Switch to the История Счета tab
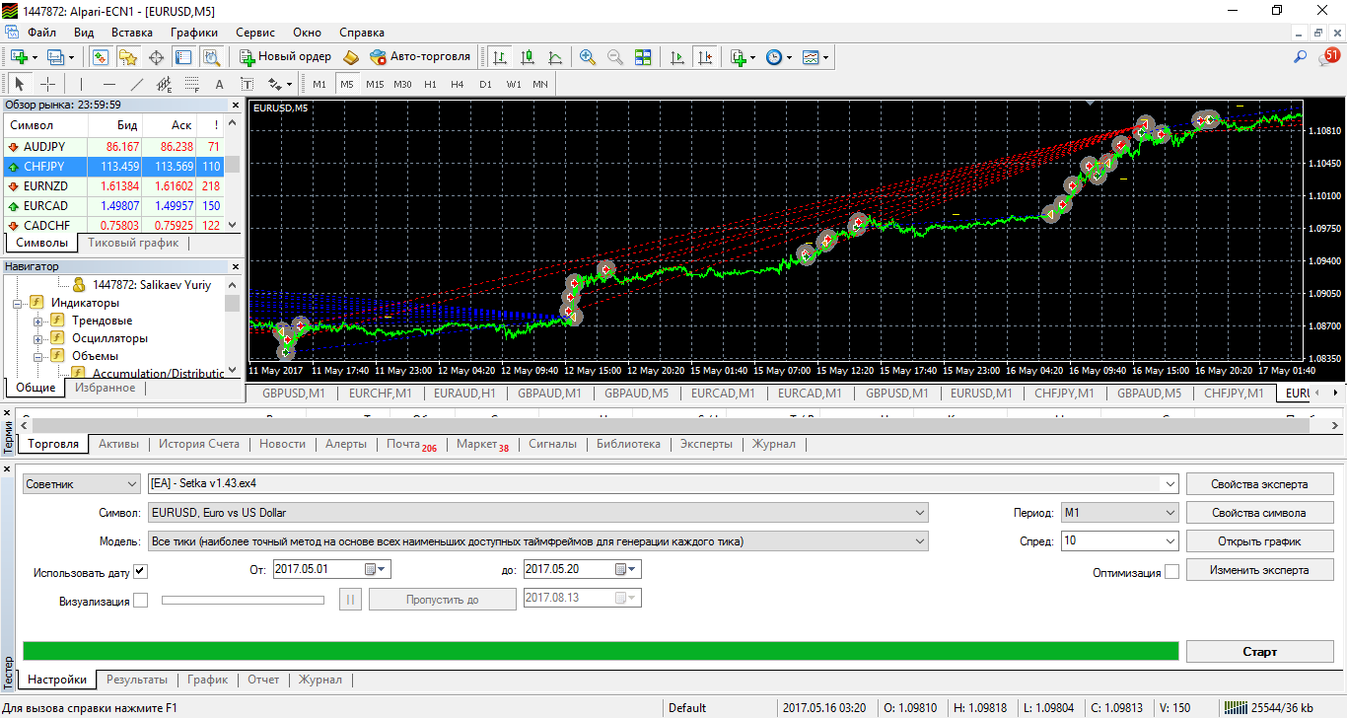Image resolution: width=1347 pixels, height=718 pixels. coord(199,444)
